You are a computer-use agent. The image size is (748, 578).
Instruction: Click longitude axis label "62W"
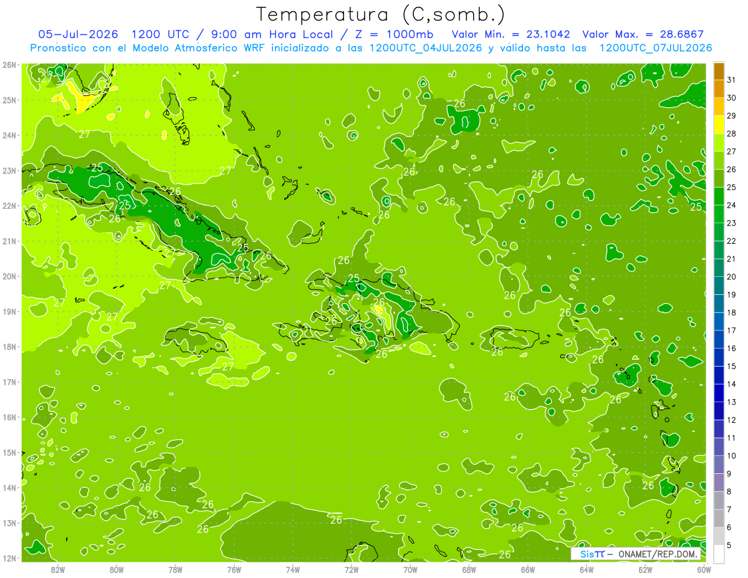pos(645,569)
